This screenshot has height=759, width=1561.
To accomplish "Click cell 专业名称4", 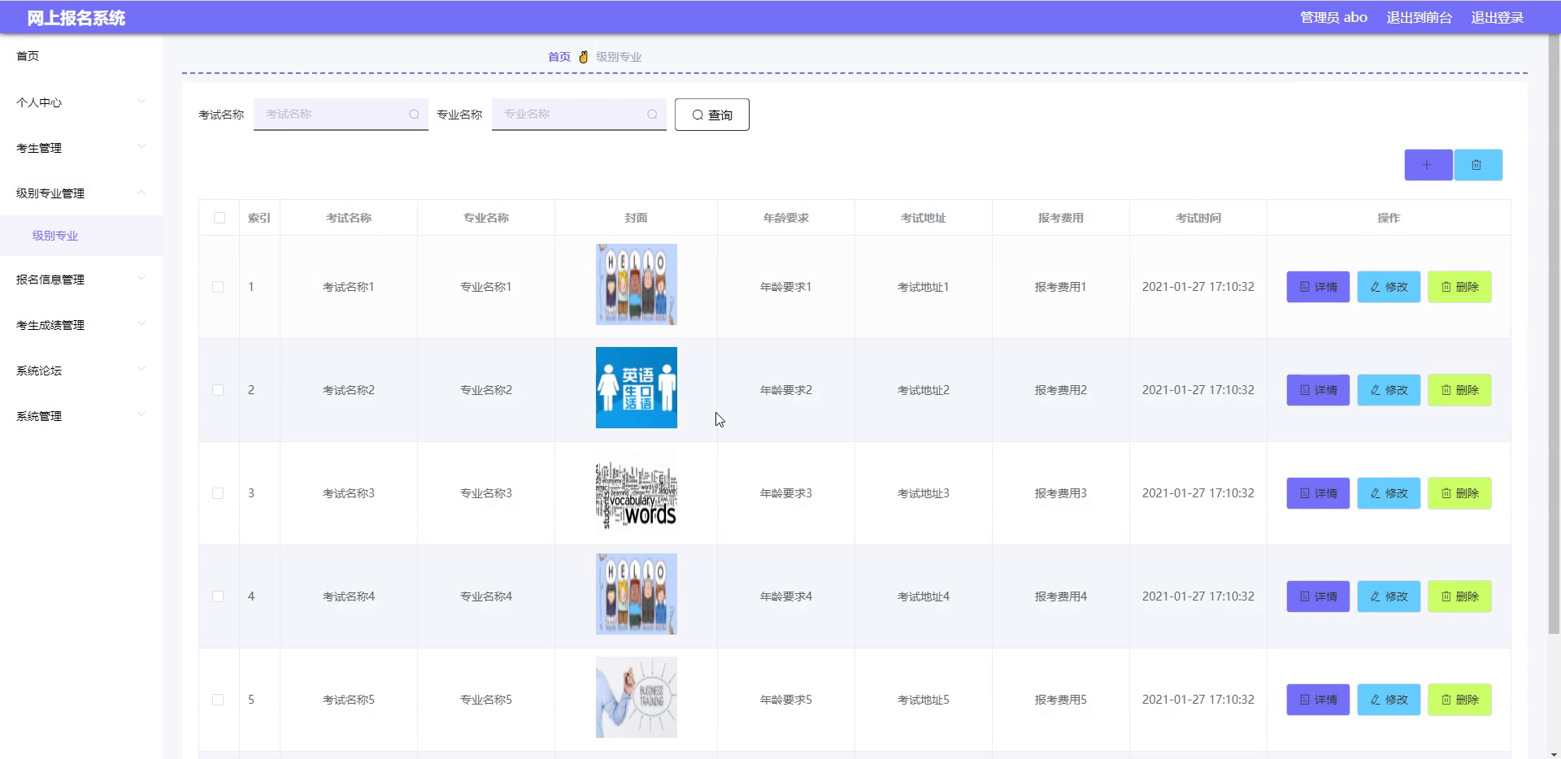I will [x=485, y=596].
